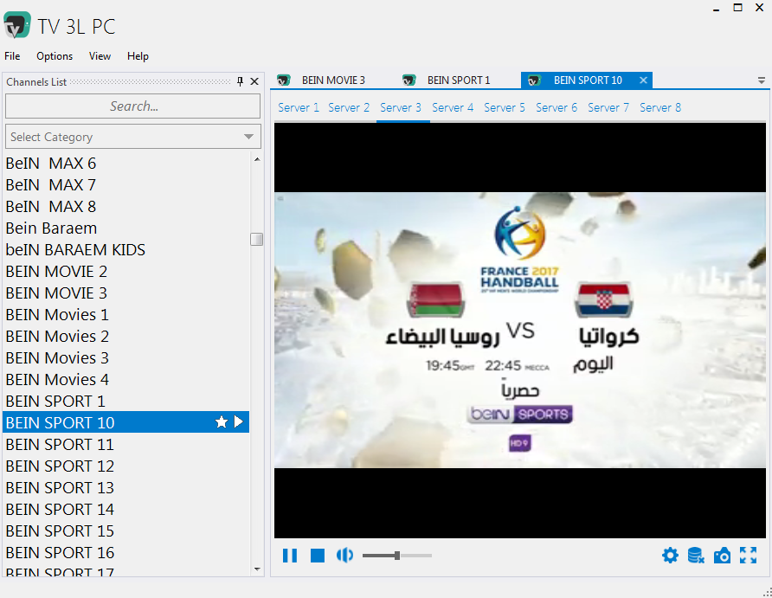Select BEIN MOVIE 2 in list
This screenshot has width=772, height=598.
126,271
